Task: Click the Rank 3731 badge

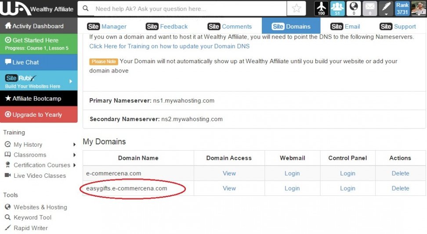Action: click(402, 8)
